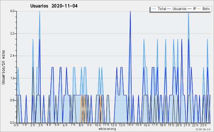Click the '10 h' x-axis label
Viewport: 214px width, 132px height.
tap(98, 125)
